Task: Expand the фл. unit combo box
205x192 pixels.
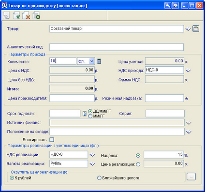Action: 92,61
